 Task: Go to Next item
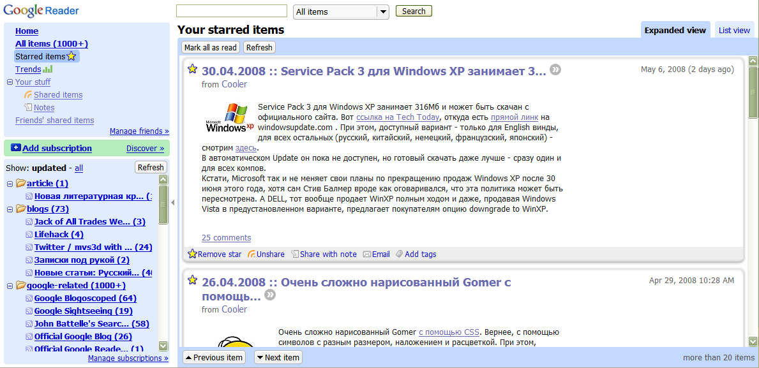[278, 357]
